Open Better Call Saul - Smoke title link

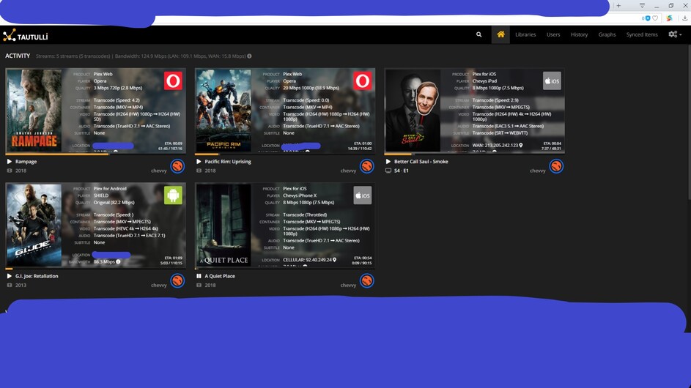pos(421,162)
